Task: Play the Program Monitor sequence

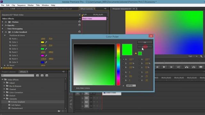Action: (x=164, y=67)
